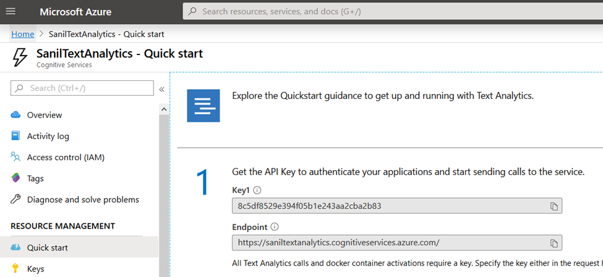The width and height of the screenshot is (603, 277).
Task: Click the magnifier icon in sidebar search
Action: coord(19,88)
